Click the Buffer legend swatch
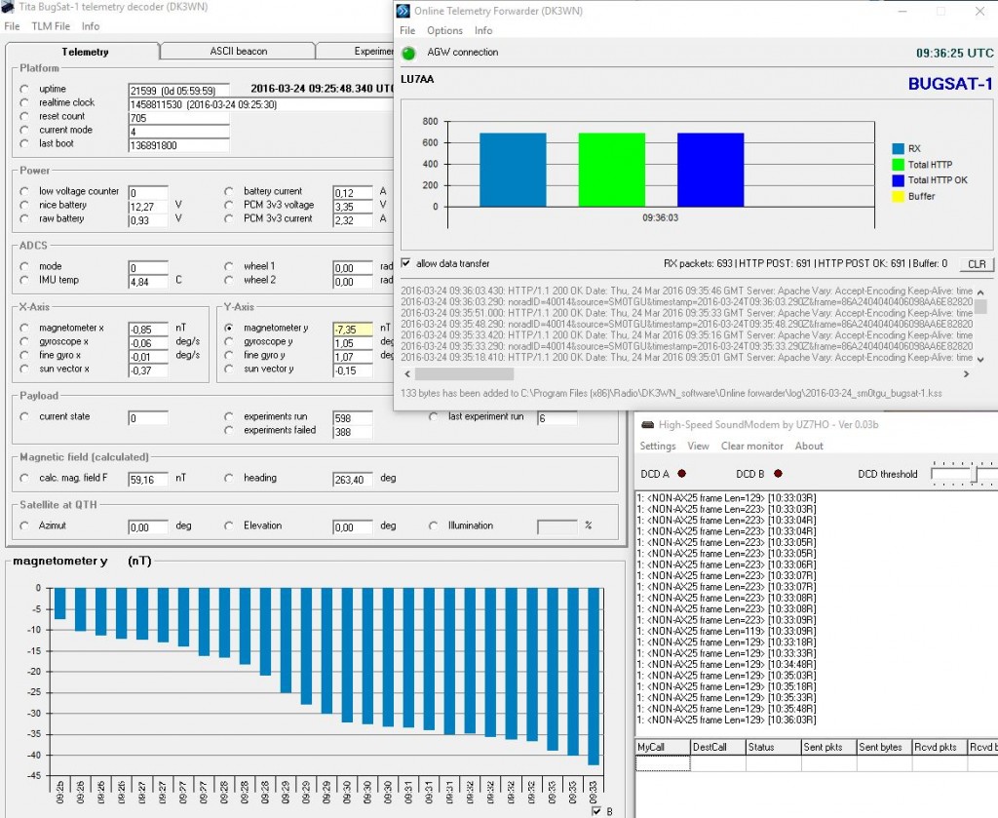 (898, 196)
